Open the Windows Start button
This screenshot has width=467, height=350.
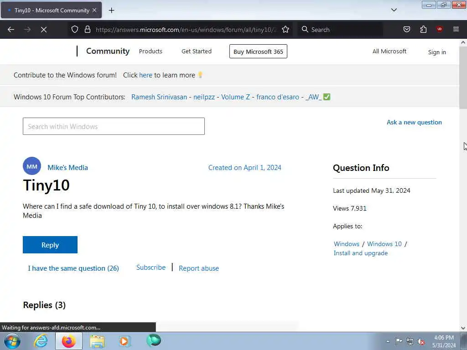12,341
